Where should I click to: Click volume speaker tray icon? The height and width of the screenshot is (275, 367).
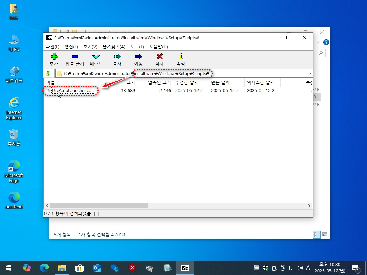(x=300, y=268)
